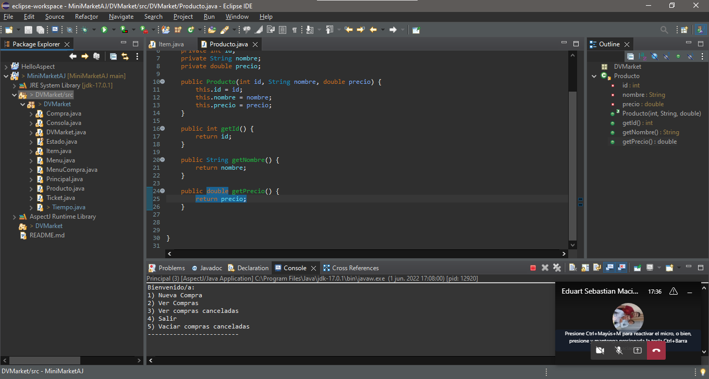Switch to the Item.java editor tab
The image size is (709, 379).
coord(171,44)
